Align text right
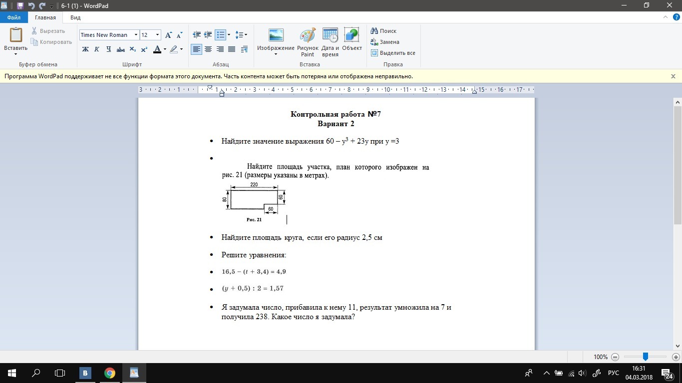This screenshot has width=682, height=383. click(220, 49)
